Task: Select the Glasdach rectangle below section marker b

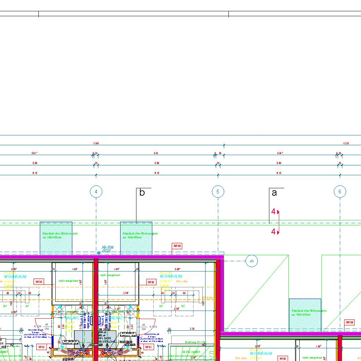Action: [136, 238]
